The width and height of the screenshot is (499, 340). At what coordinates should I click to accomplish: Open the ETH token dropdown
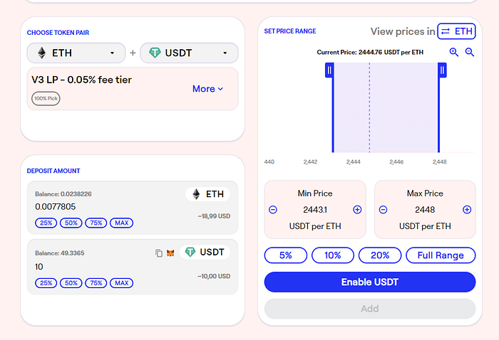point(76,53)
